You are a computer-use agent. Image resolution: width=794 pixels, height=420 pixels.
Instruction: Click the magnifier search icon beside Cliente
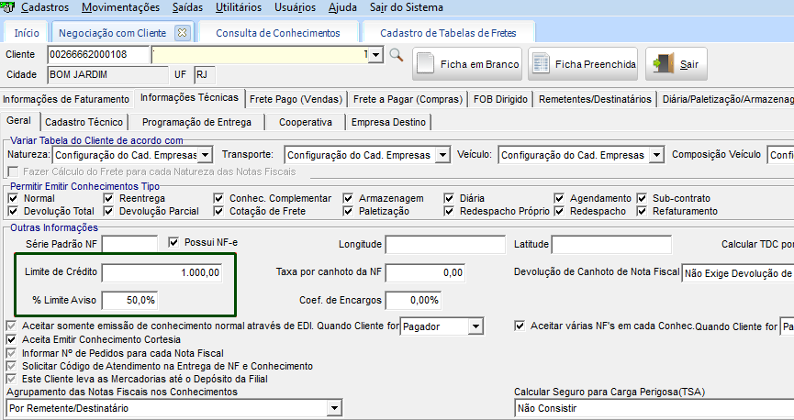(396, 55)
